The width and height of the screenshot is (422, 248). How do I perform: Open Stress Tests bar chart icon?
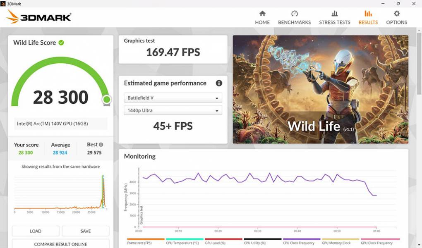coord(334,14)
